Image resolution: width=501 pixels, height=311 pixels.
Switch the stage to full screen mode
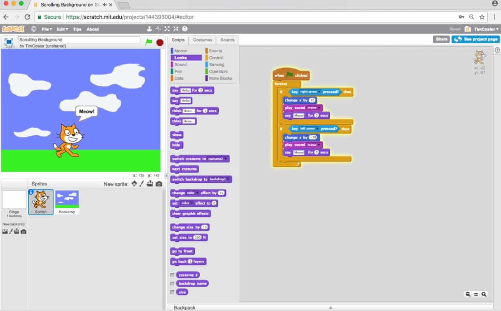pyautogui.click(x=9, y=42)
